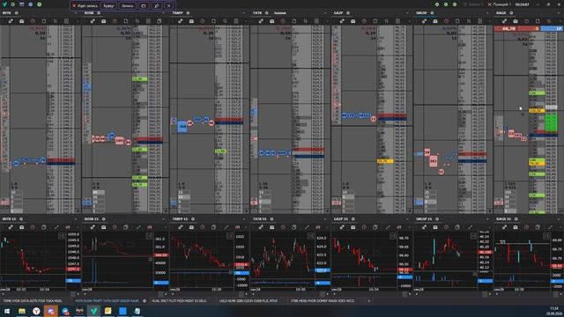Click the link icon in SNGSP order book toolbar
The width and height of the screenshot is (564, 317).
tap(424, 21)
